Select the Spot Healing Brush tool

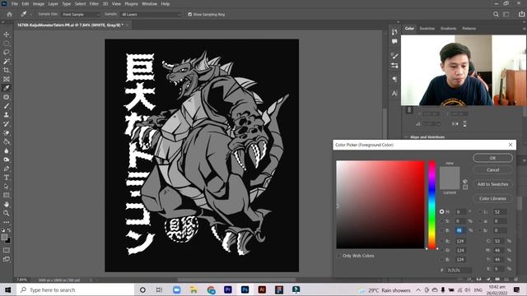click(7, 97)
